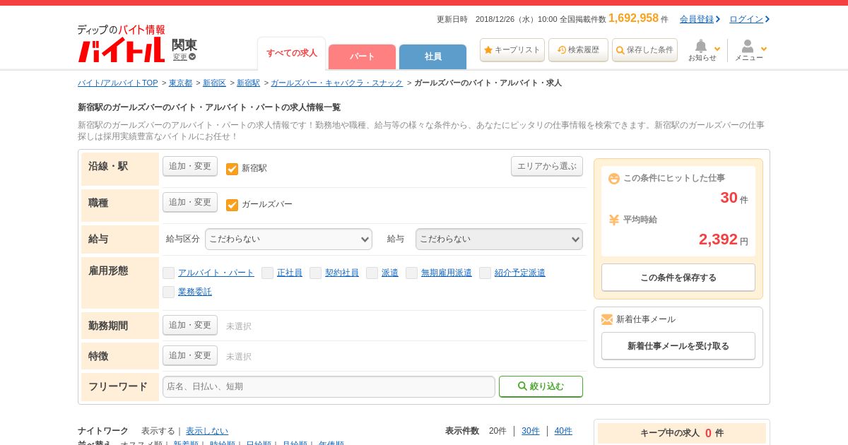Open ガールズバー・キャバクラ・スナック breadcrumb

(x=337, y=83)
